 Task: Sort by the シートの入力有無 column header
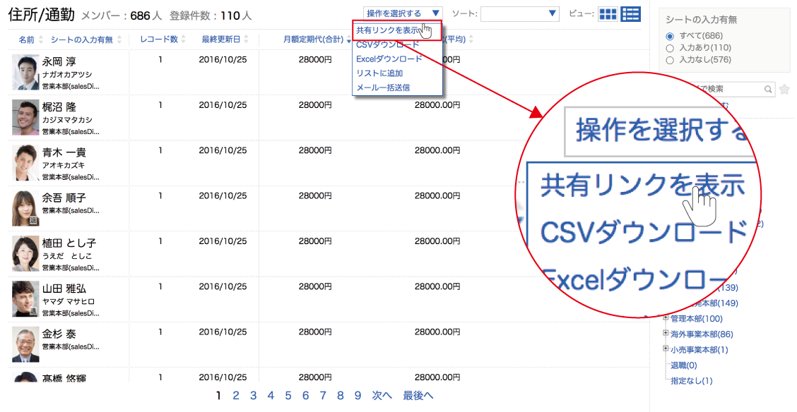pos(82,40)
